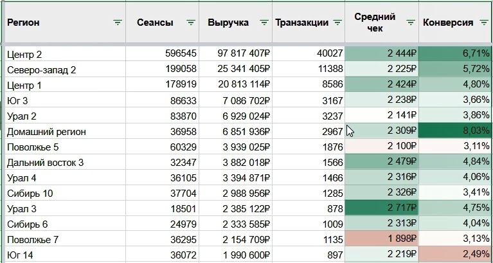Image resolution: width=493 pixels, height=263 pixels.
Task: Select the revenue cell 2 385 122₽
Action: 235,208
